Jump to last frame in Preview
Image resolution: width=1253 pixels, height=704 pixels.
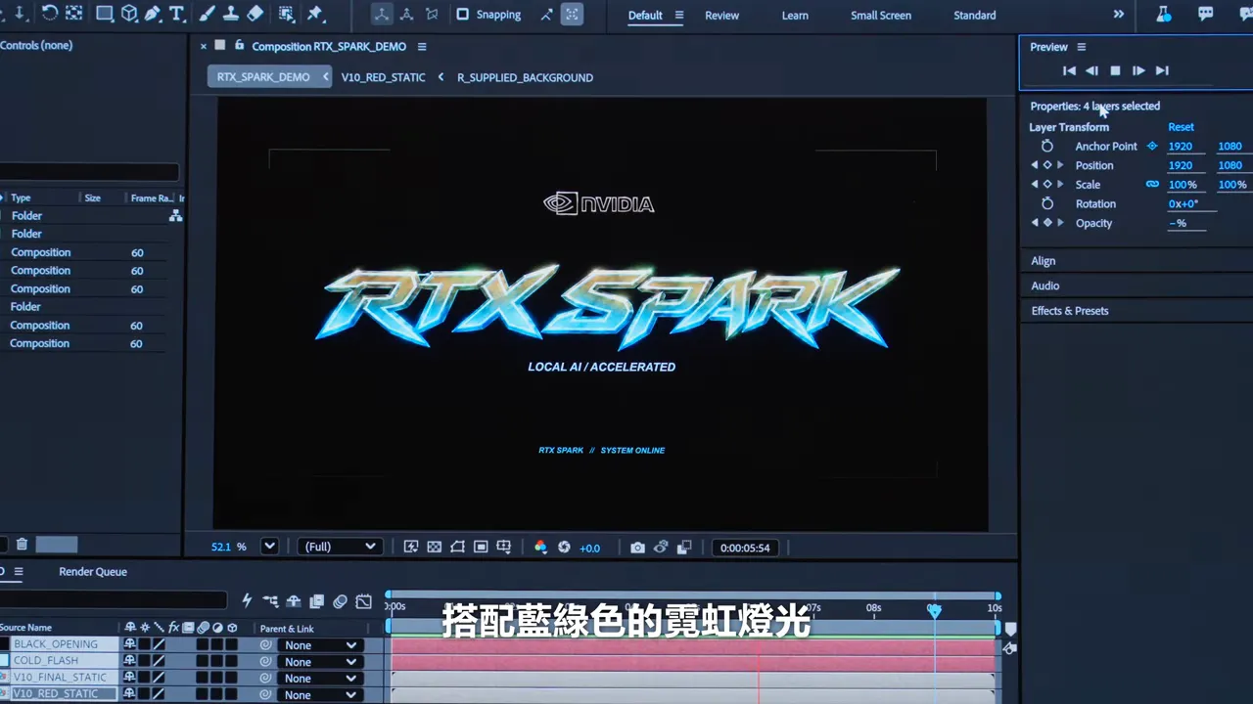click(1162, 70)
